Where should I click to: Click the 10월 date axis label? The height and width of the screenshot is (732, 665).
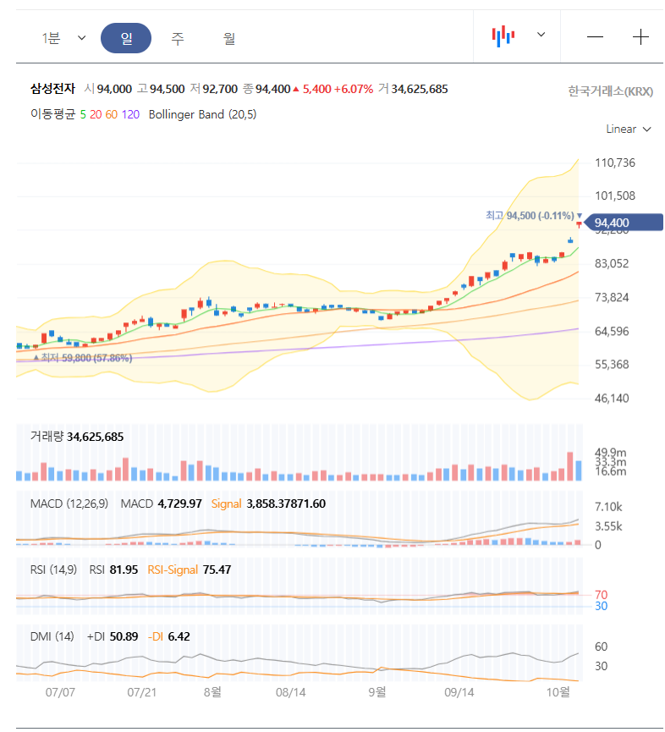[x=558, y=692]
